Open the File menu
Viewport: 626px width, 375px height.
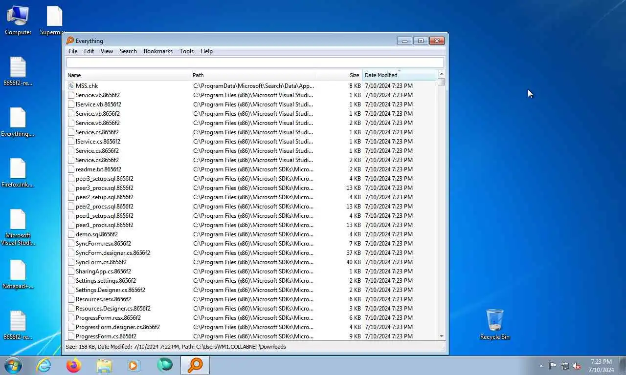(73, 51)
